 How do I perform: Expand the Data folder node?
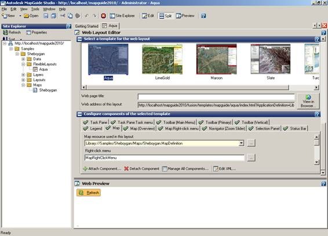(23, 59)
